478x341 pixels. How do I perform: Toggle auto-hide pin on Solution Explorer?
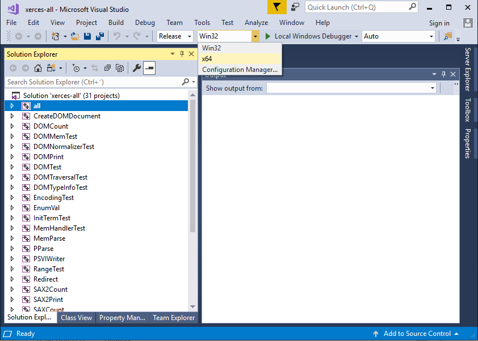pyautogui.click(x=182, y=54)
